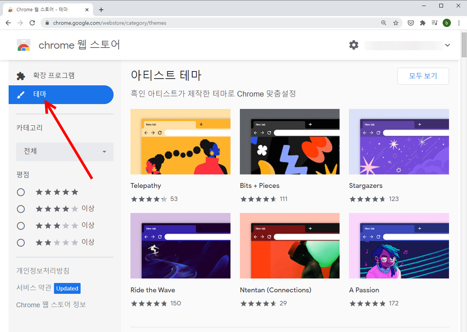
Task: Expand the account dropdown chevron
Action: coord(447,45)
